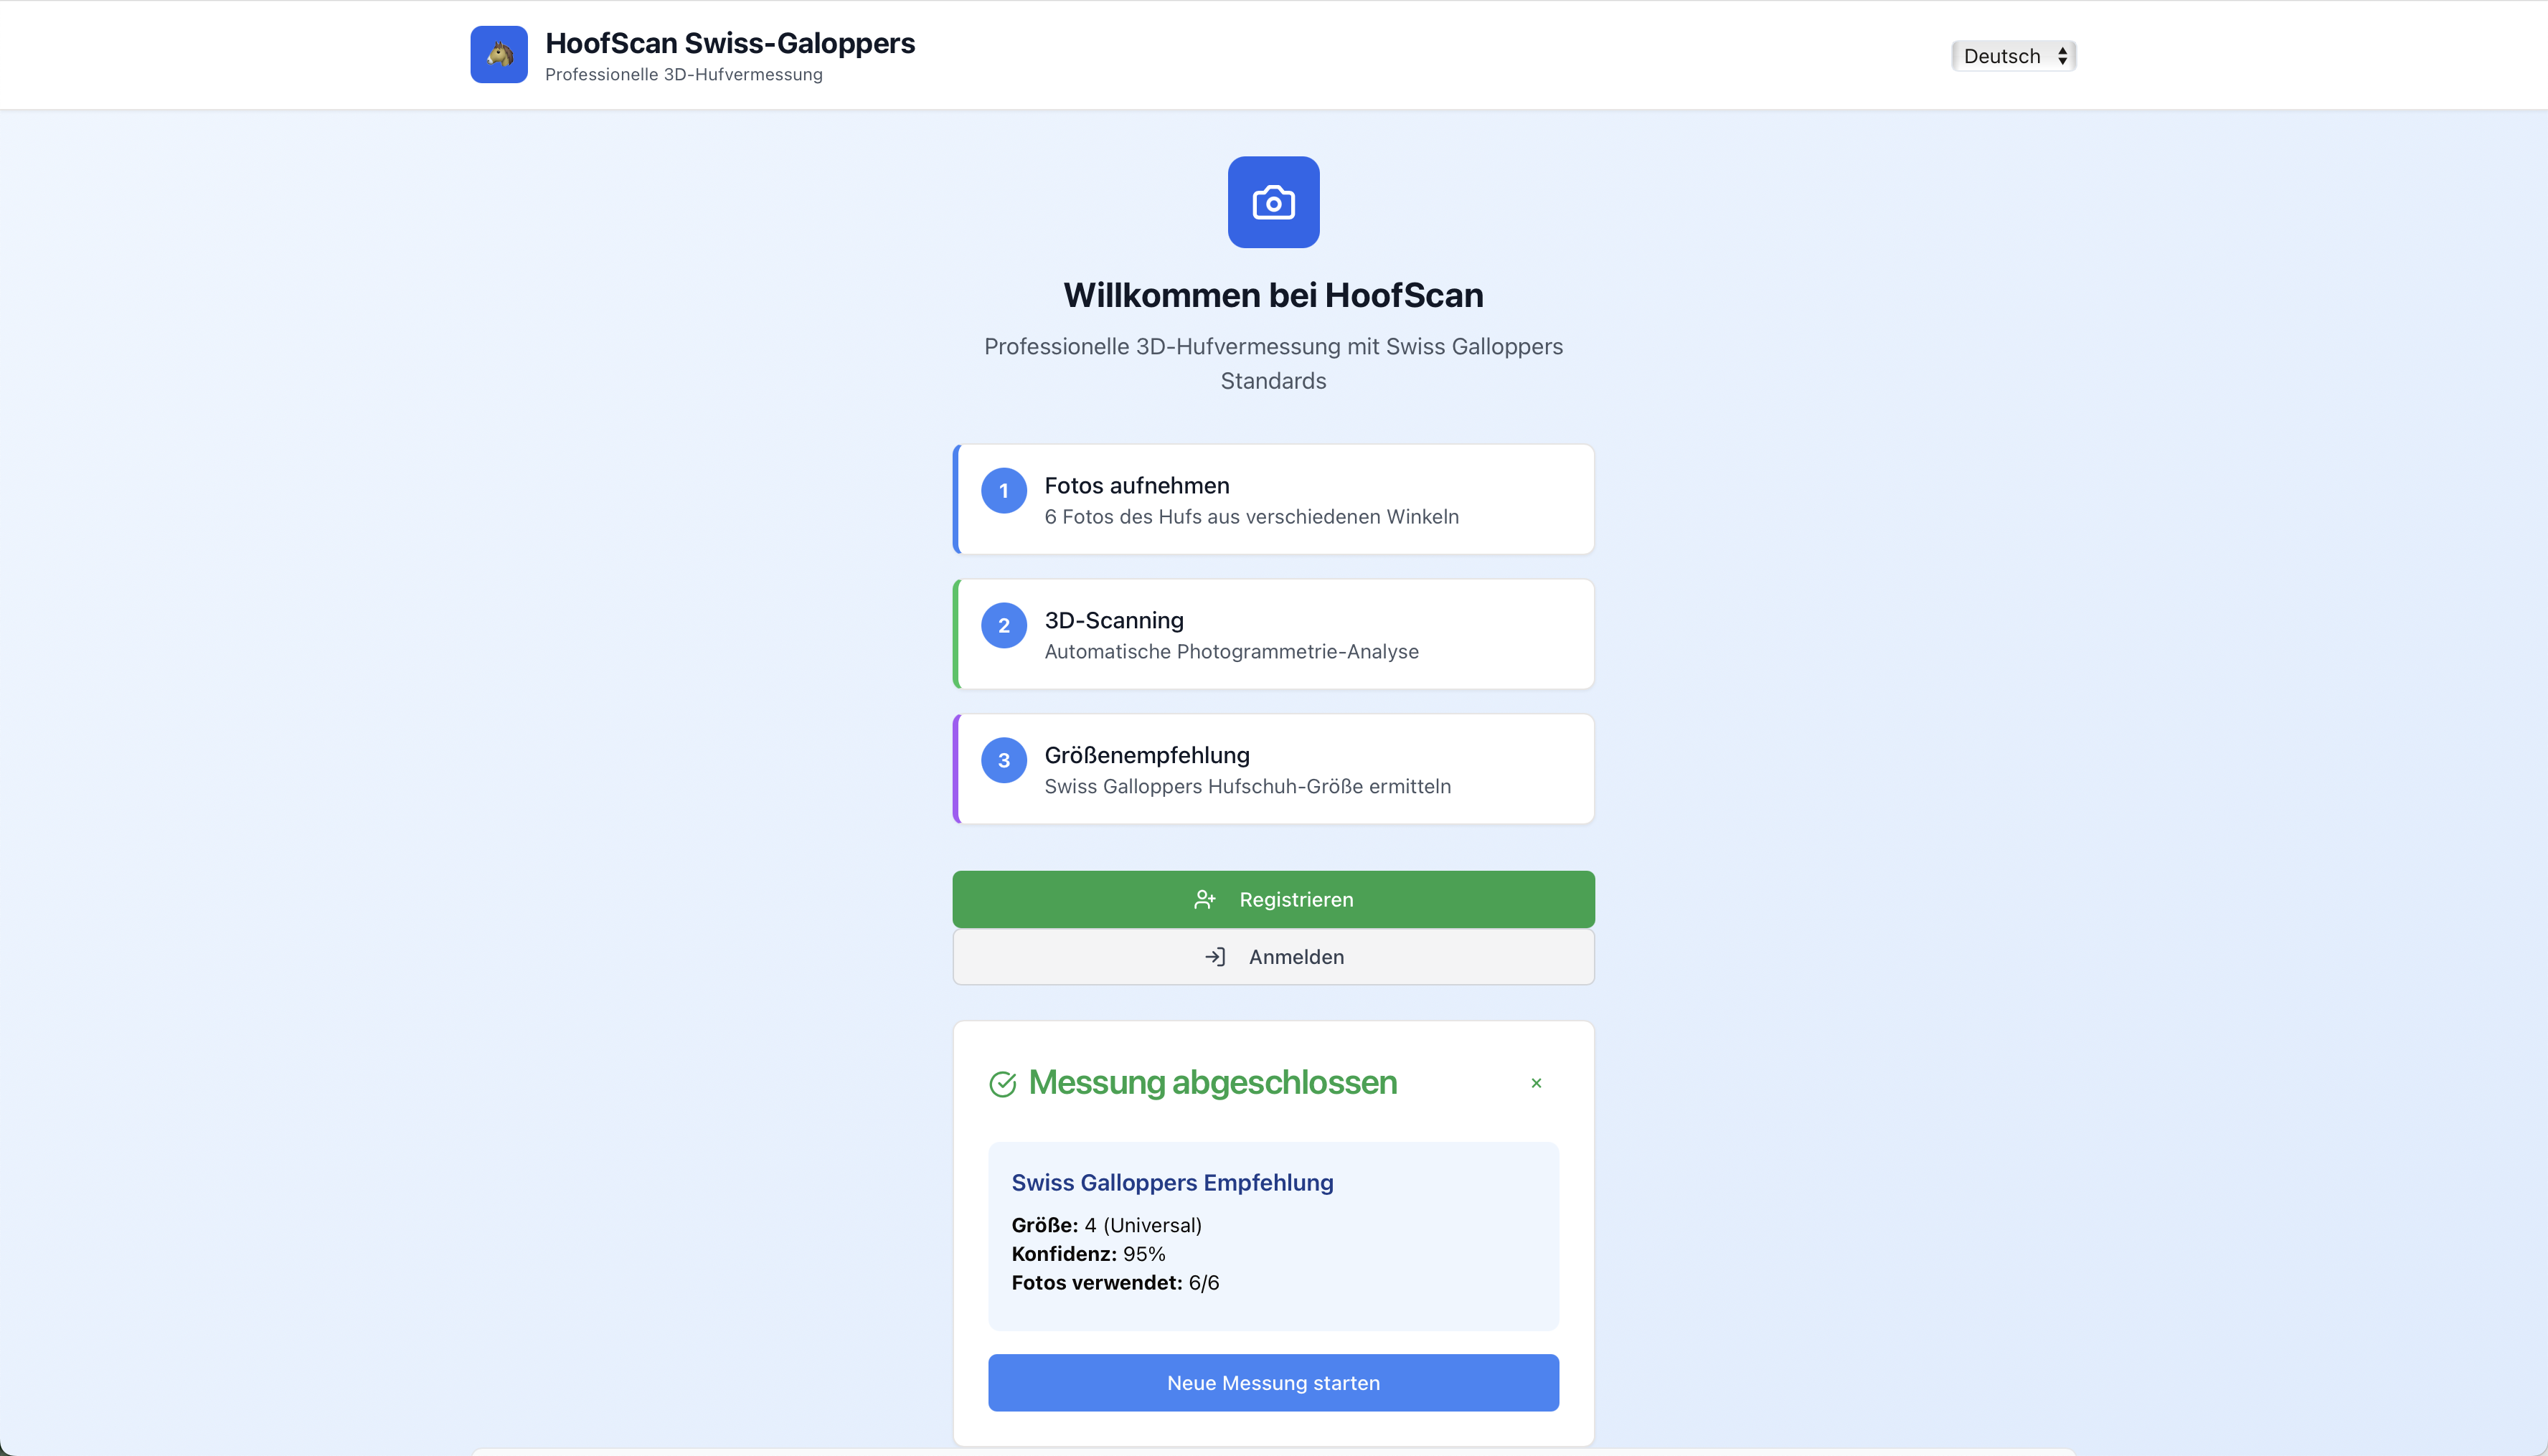Start a new measurement with Neue Messung starten
Viewport: 2548px width, 1456px height.
pos(1273,1383)
